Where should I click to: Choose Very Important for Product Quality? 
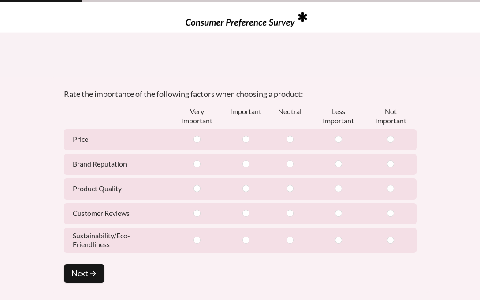coord(197,189)
